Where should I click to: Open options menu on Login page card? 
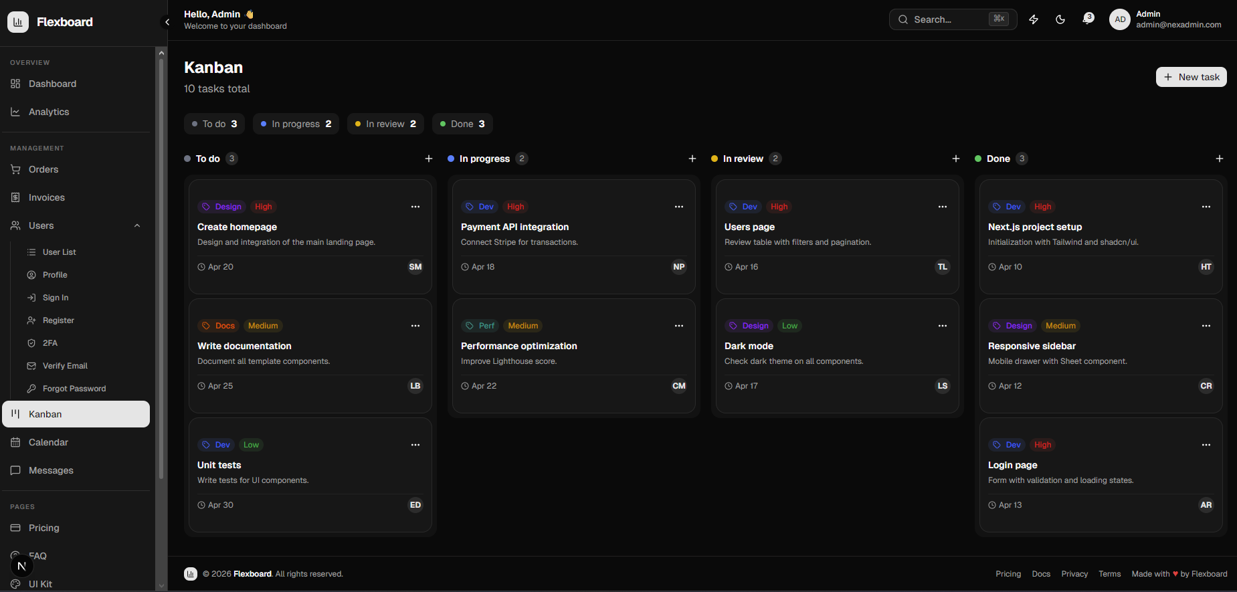(x=1206, y=445)
